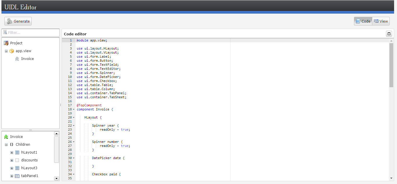Fold the component Invoice block at line 18
397x184 pixels.
point(74,110)
